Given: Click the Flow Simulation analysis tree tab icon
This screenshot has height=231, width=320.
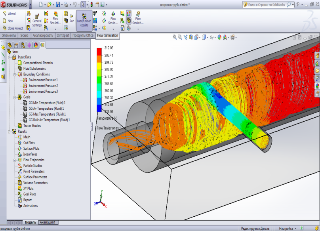Looking at the screenshot, I should pos(42,45).
